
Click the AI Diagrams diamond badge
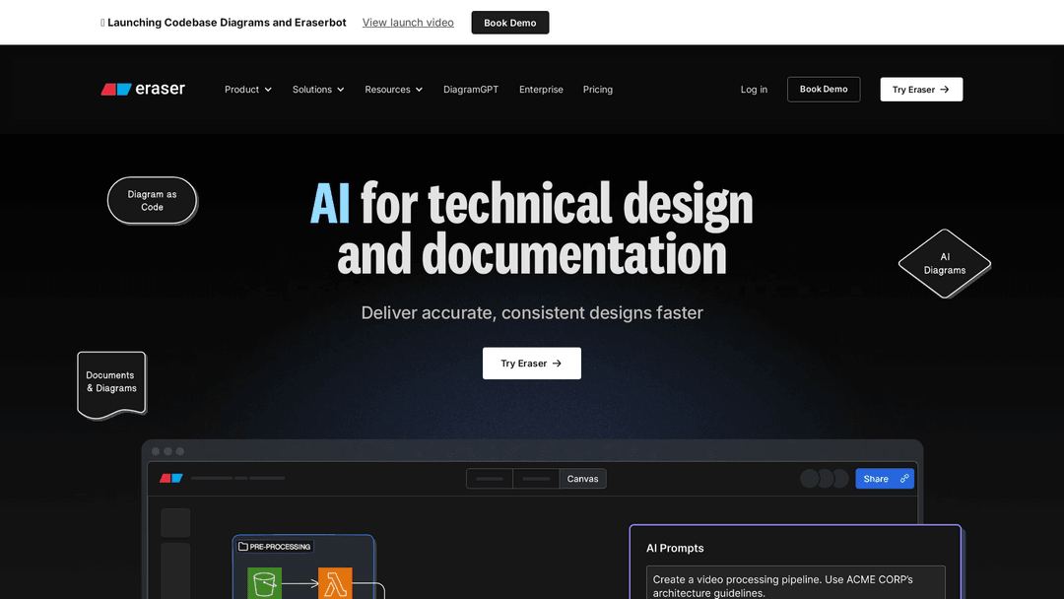point(945,263)
